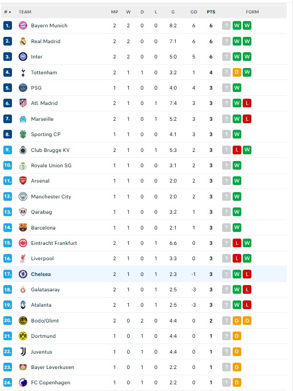Image resolution: width=293 pixels, height=391 pixels.
Task: Click the Galatasaray club crest
Action: [23, 289]
